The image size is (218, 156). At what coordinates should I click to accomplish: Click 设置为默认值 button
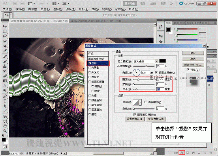[x=135, y=119]
